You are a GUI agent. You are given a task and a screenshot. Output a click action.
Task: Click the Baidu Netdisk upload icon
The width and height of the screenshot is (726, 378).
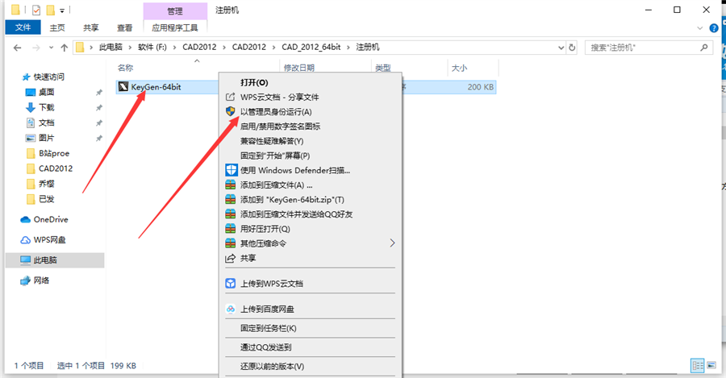(x=231, y=309)
